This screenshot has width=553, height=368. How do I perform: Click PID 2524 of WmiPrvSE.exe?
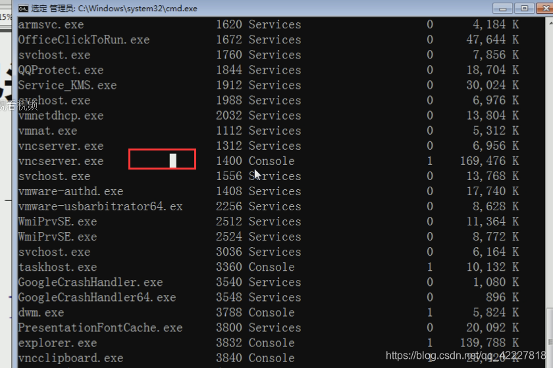229,237
